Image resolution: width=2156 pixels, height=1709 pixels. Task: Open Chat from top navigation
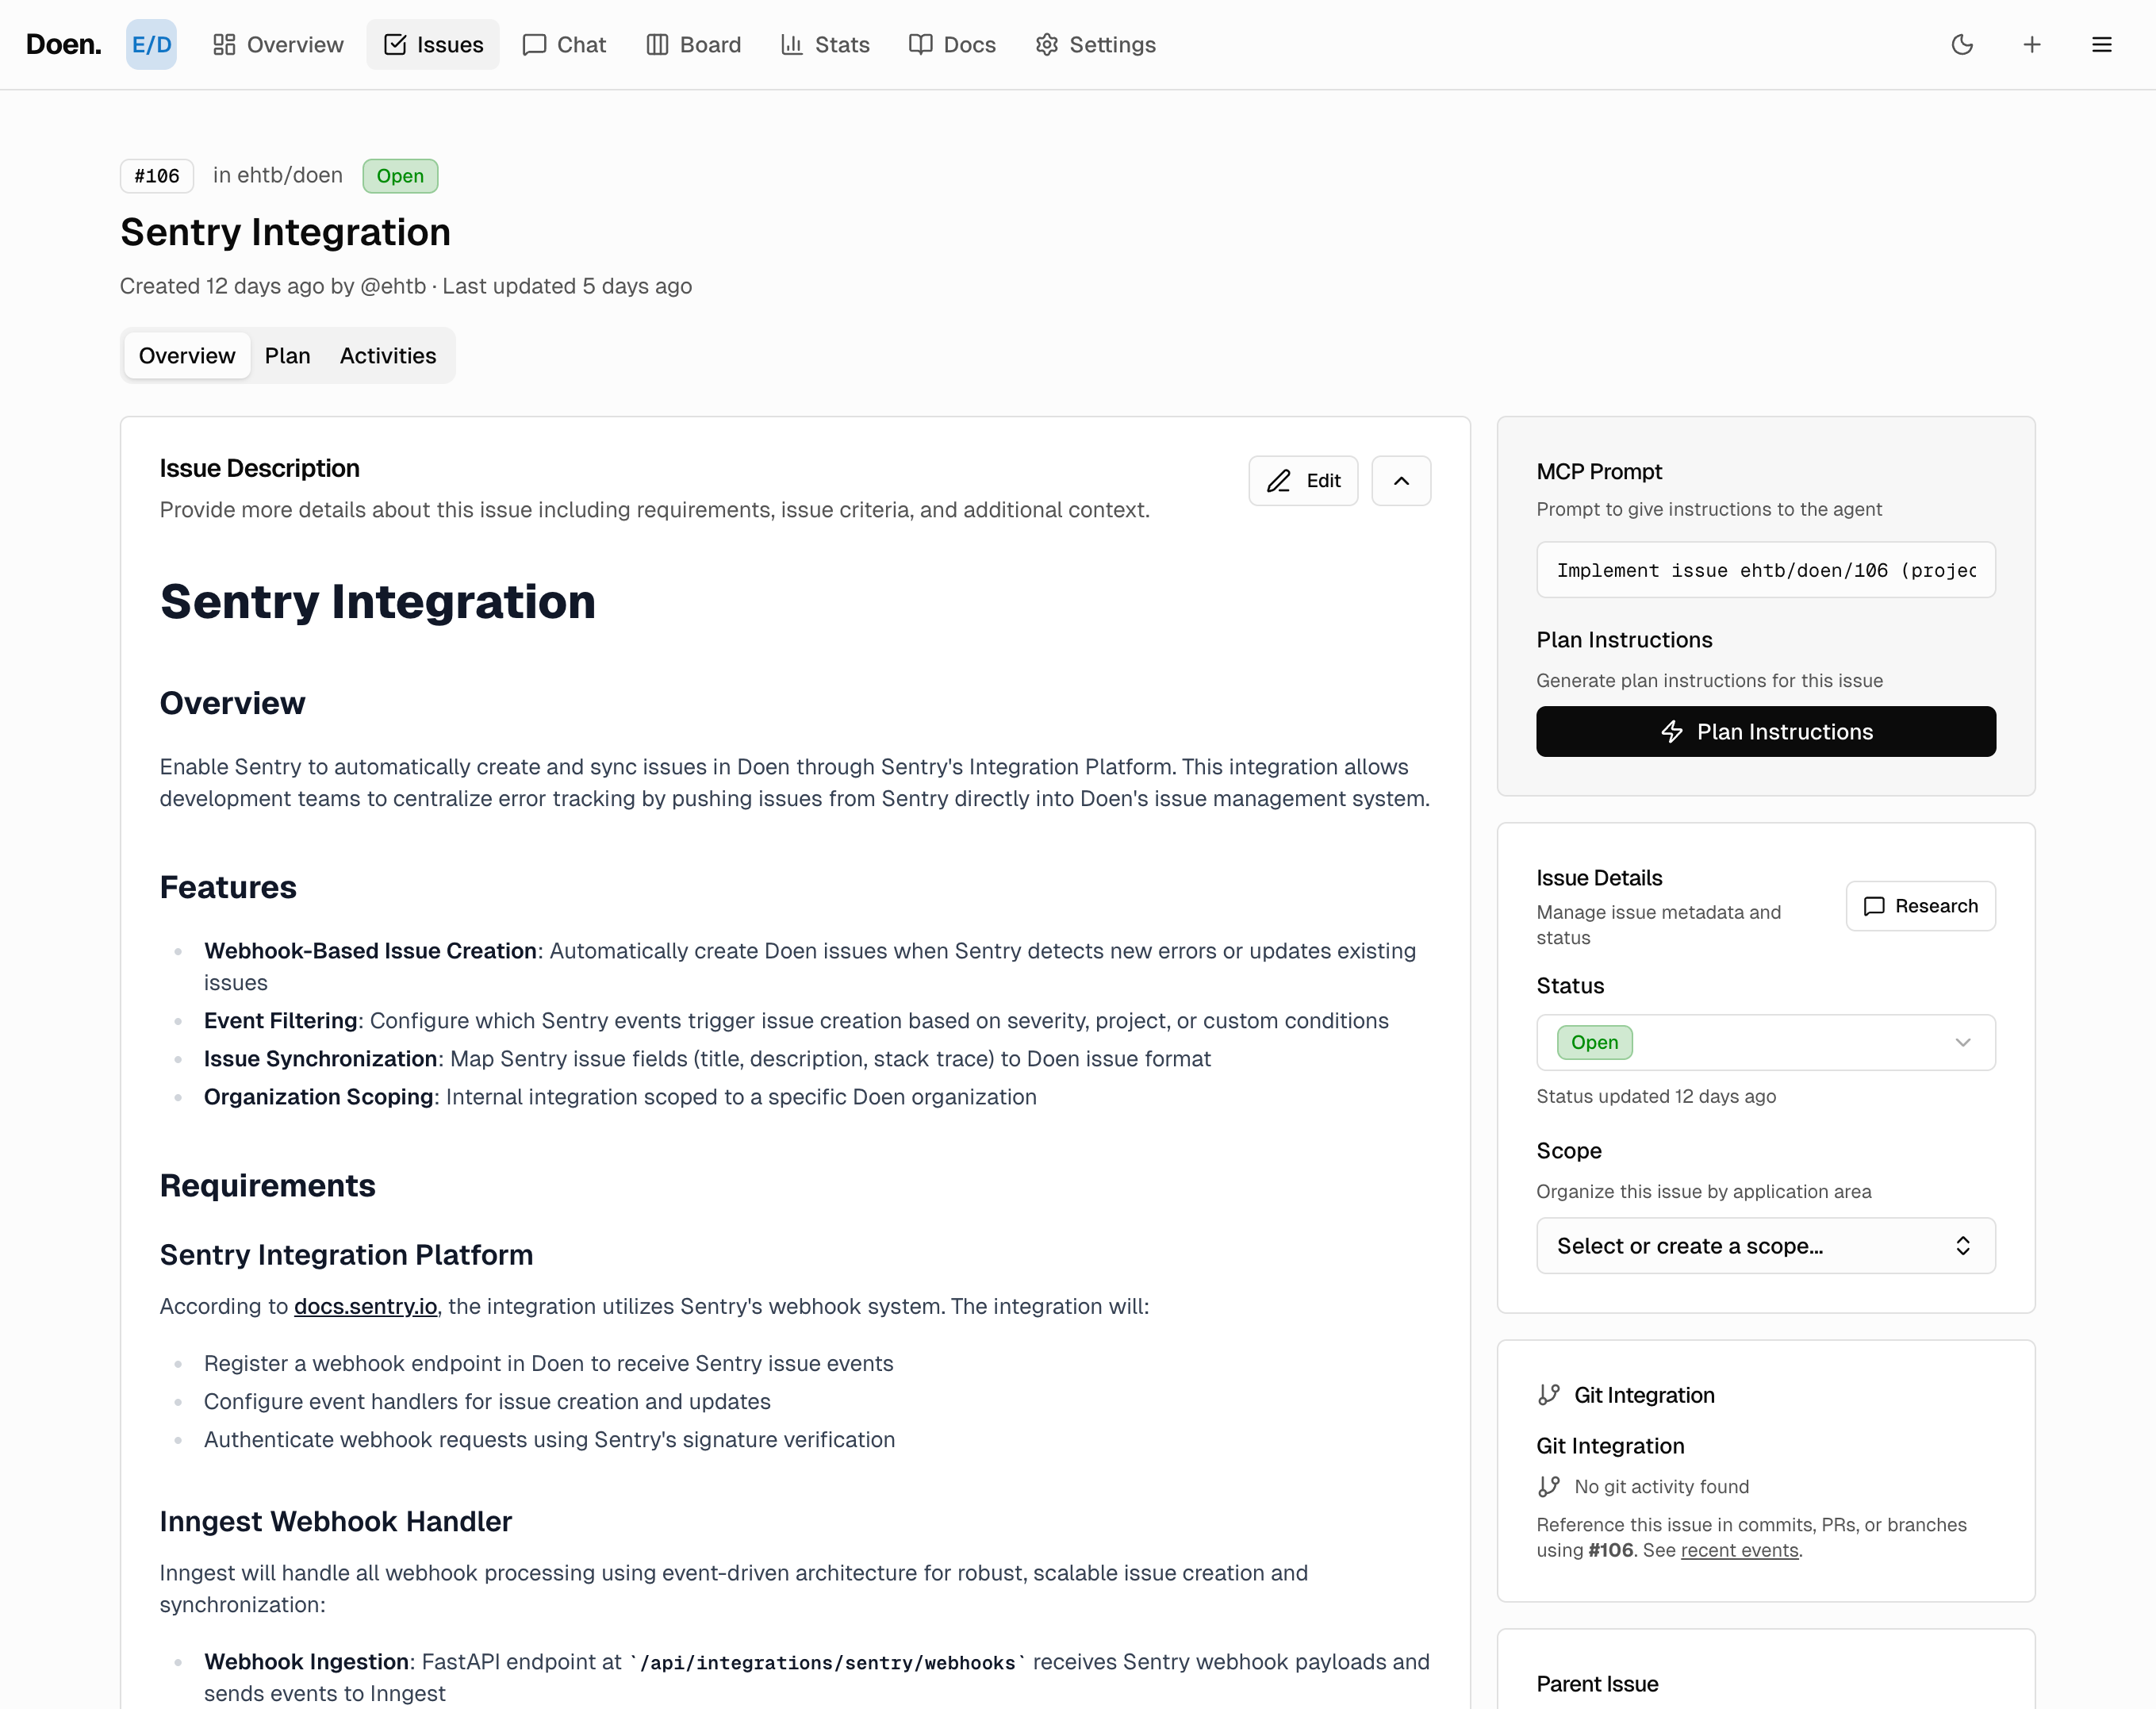(564, 45)
